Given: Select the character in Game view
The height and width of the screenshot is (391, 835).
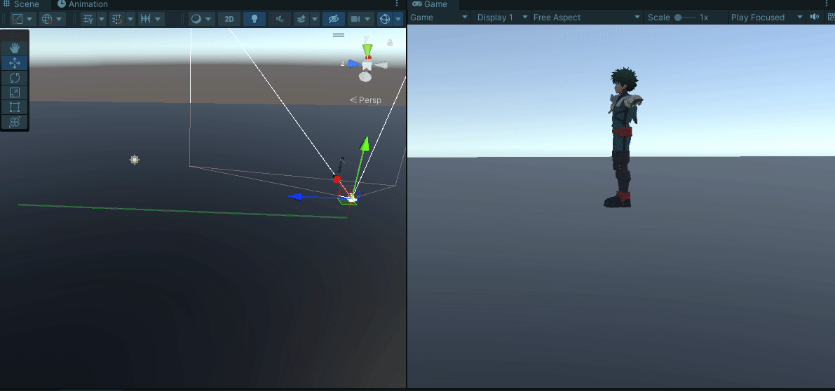Looking at the screenshot, I should 623,137.
